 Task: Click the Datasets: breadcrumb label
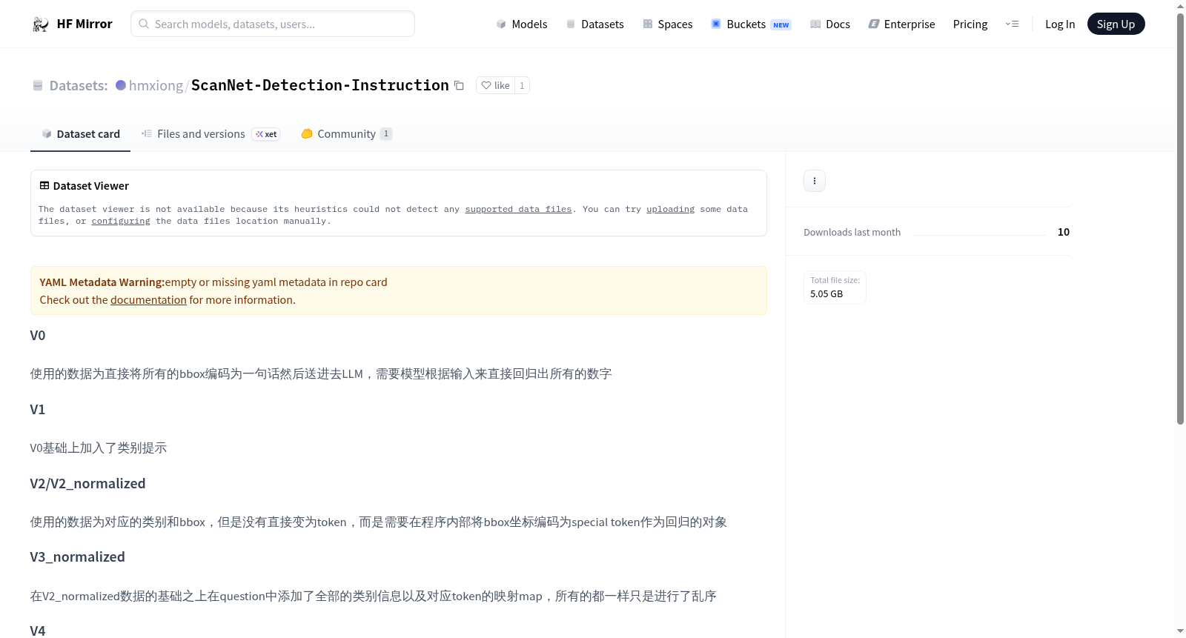coord(79,85)
